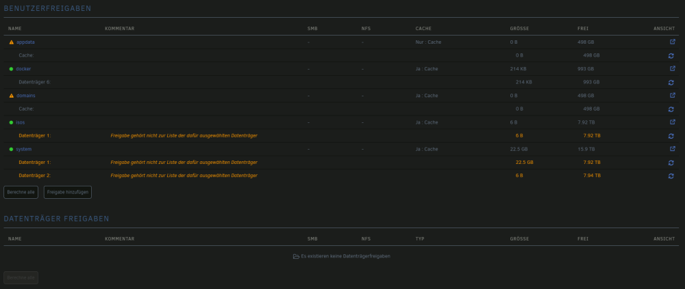Click the 'Datenträger 2:' label under system

[x=35, y=176]
